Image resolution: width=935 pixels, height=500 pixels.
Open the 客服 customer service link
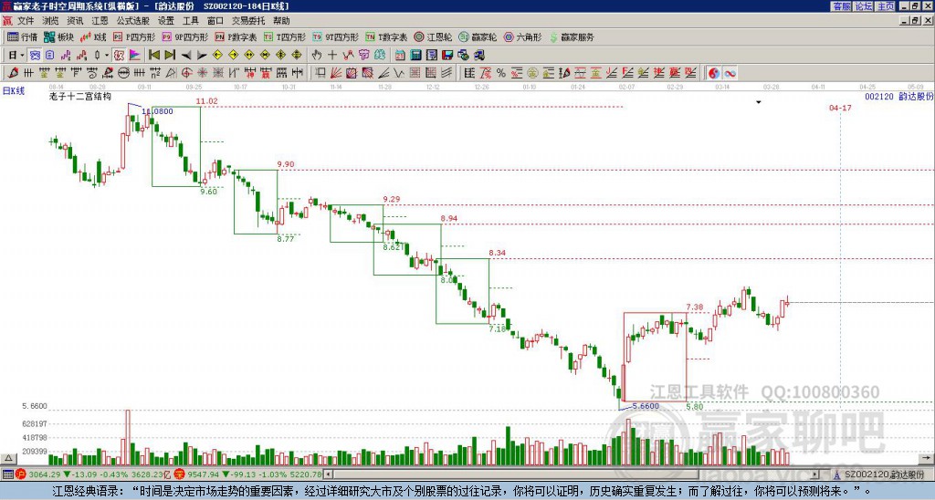coord(841,6)
